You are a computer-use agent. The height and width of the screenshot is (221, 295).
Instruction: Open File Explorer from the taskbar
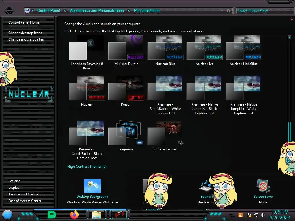97,215
